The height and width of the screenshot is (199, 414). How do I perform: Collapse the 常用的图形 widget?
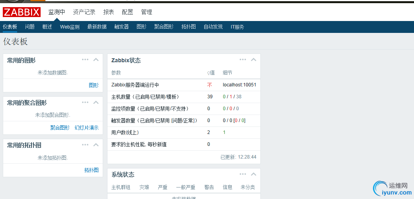pos(96,60)
